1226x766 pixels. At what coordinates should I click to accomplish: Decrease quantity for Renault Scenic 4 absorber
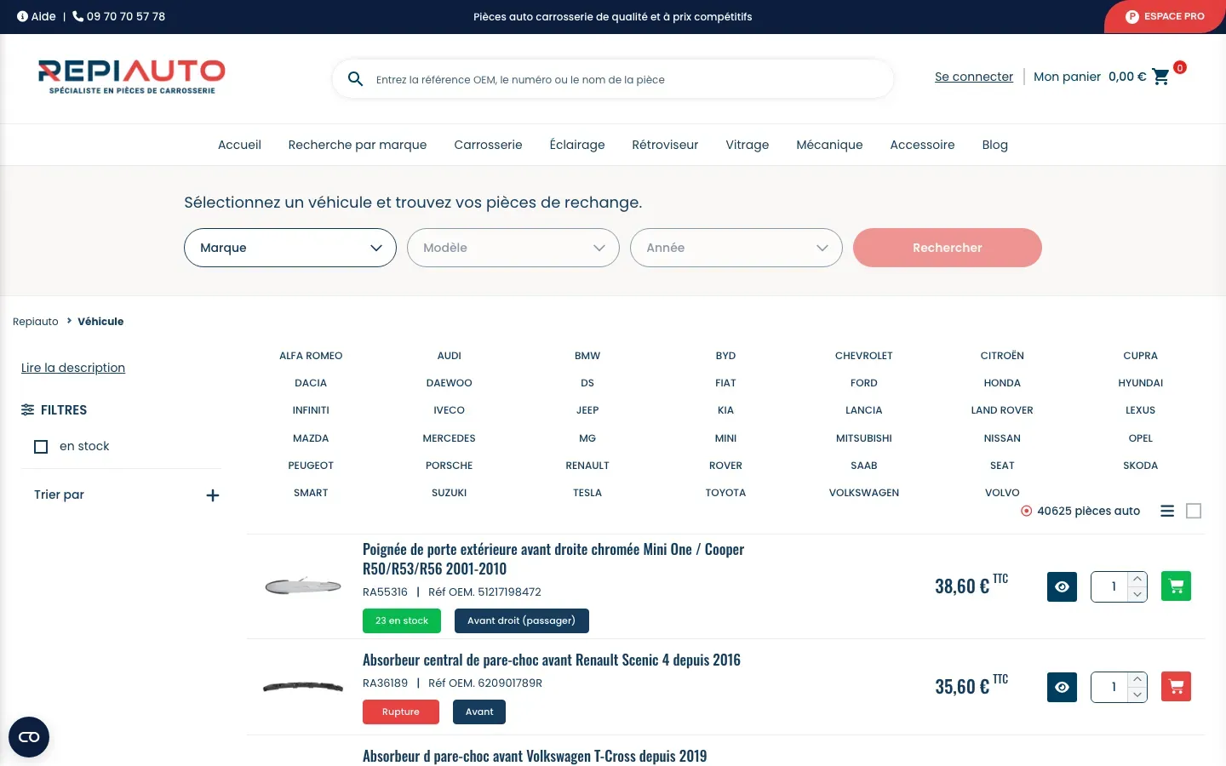[x=1137, y=695]
